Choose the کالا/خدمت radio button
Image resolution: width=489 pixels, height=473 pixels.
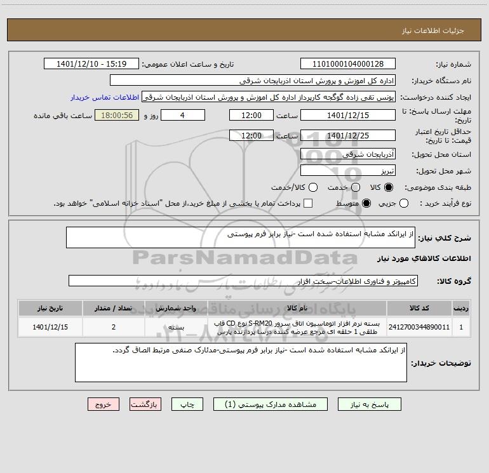tap(313, 187)
